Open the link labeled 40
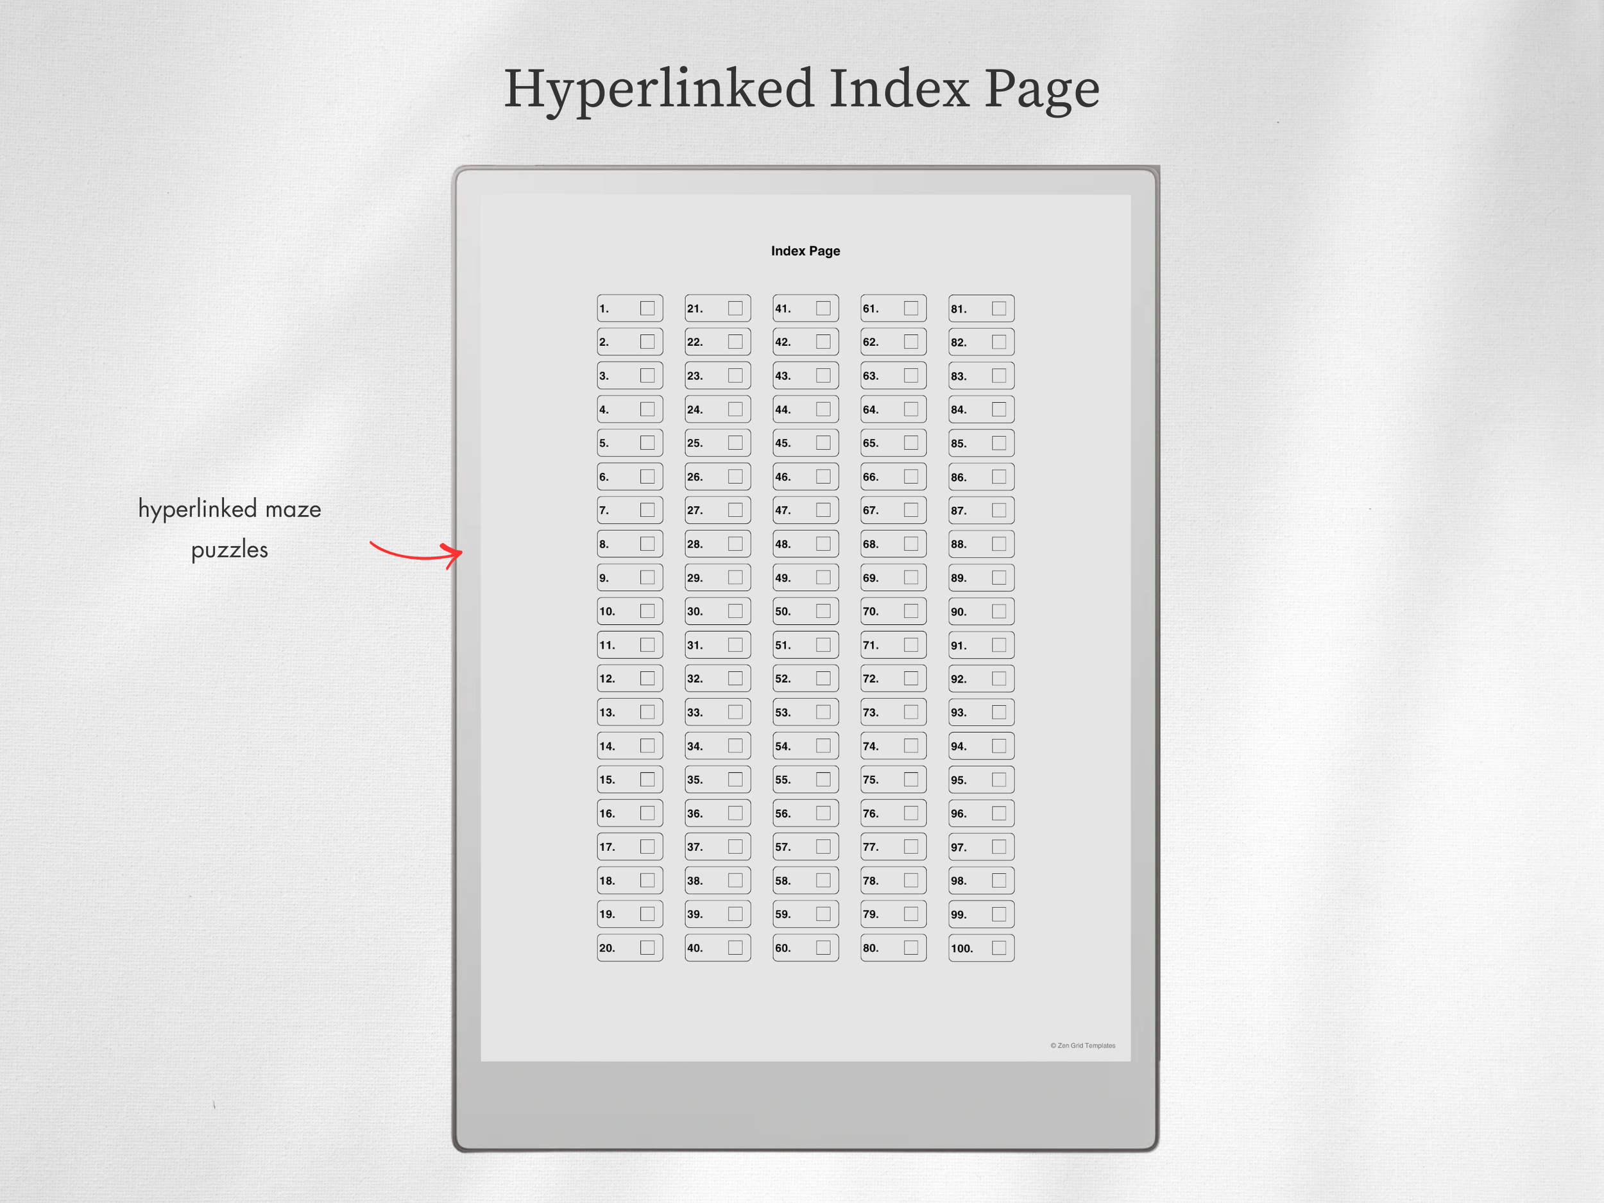Screen dimensions: 1604x1203 (718, 948)
